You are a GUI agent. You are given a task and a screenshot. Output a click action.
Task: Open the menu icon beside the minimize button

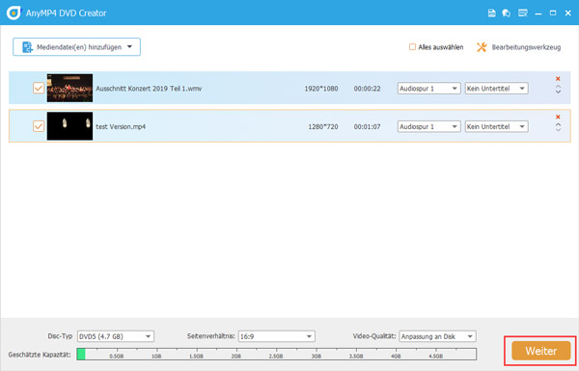(522, 13)
